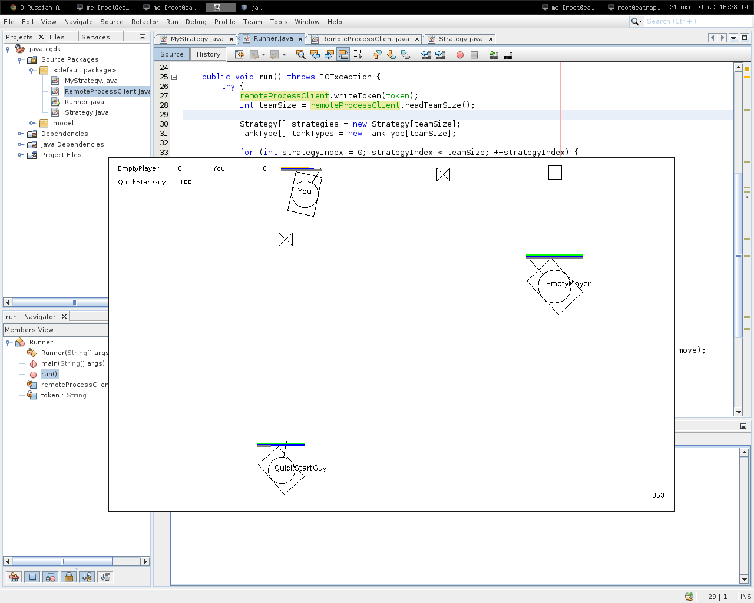The height and width of the screenshot is (603, 754).
Task: Click the History view button
Action: [x=209, y=54]
